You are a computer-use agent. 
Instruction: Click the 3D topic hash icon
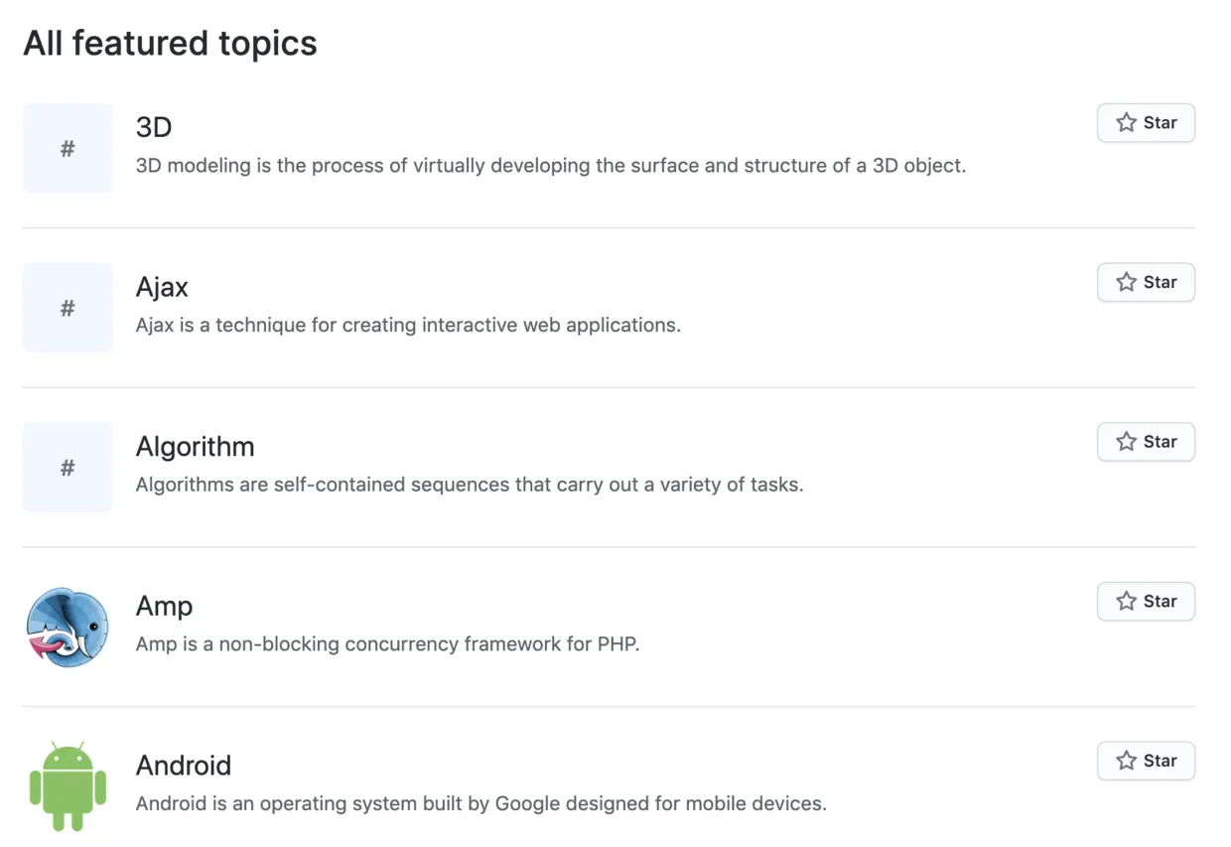68,149
